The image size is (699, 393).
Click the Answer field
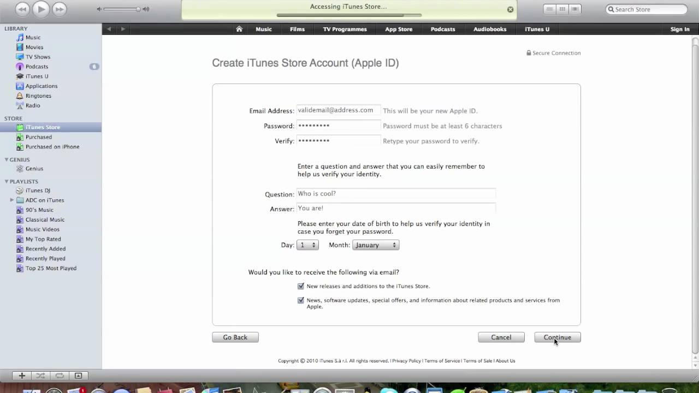[396, 209]
